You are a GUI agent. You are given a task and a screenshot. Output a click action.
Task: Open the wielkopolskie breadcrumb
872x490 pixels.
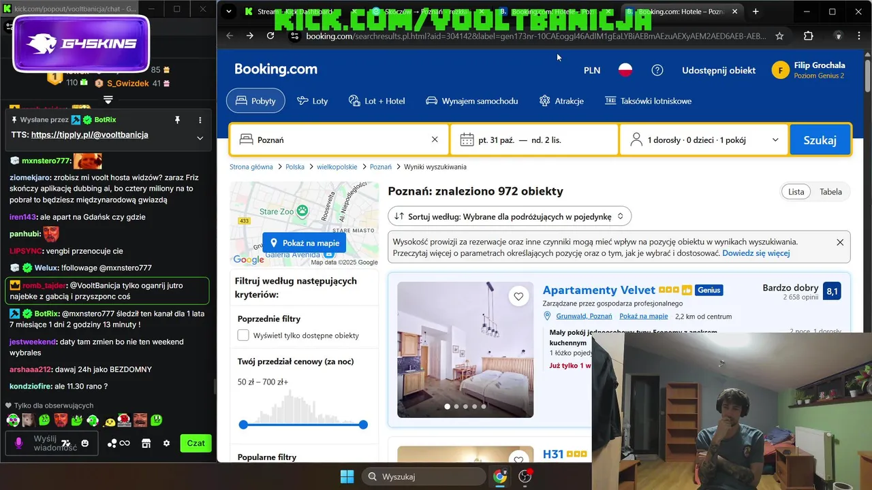337,167
